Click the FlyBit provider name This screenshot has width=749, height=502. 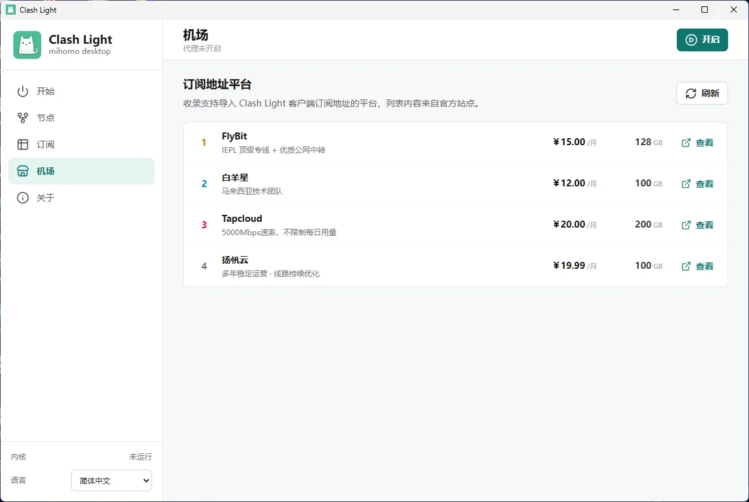(x=234, y=136)
